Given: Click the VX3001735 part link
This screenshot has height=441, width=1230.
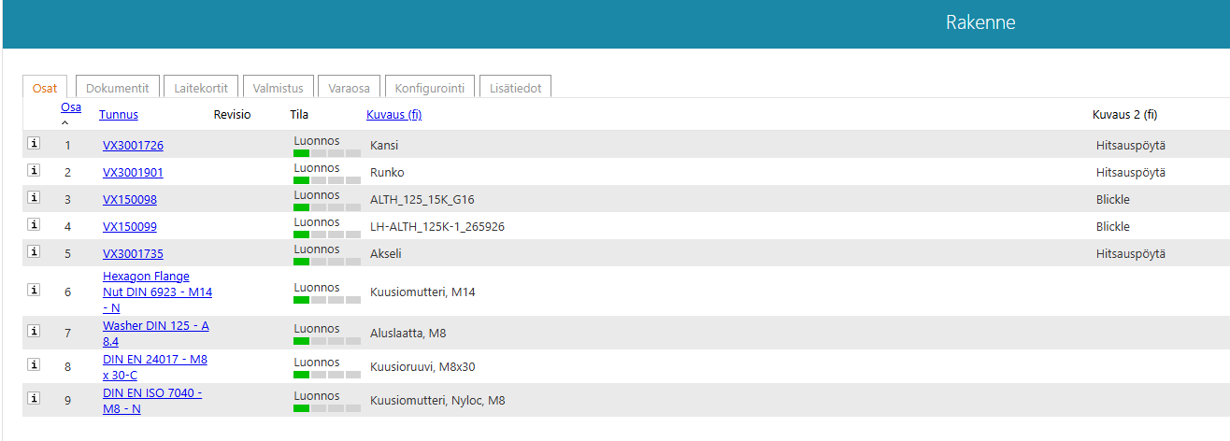Looking at the screenshot, I should [x=133, y=254].
